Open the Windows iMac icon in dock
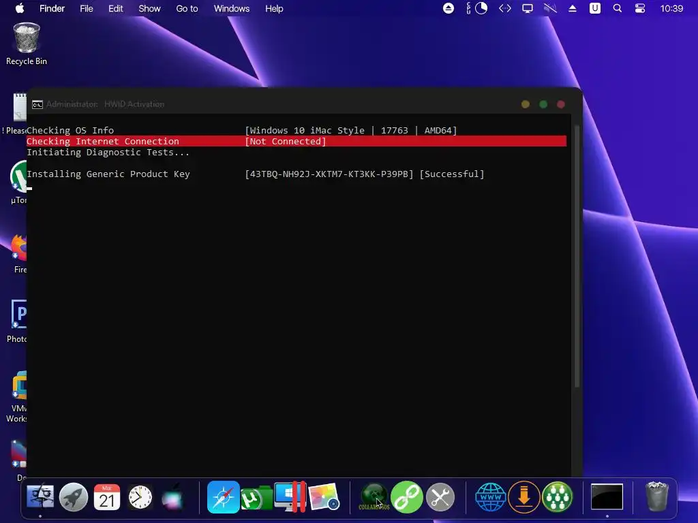698x523 pixels. (290, 496)
